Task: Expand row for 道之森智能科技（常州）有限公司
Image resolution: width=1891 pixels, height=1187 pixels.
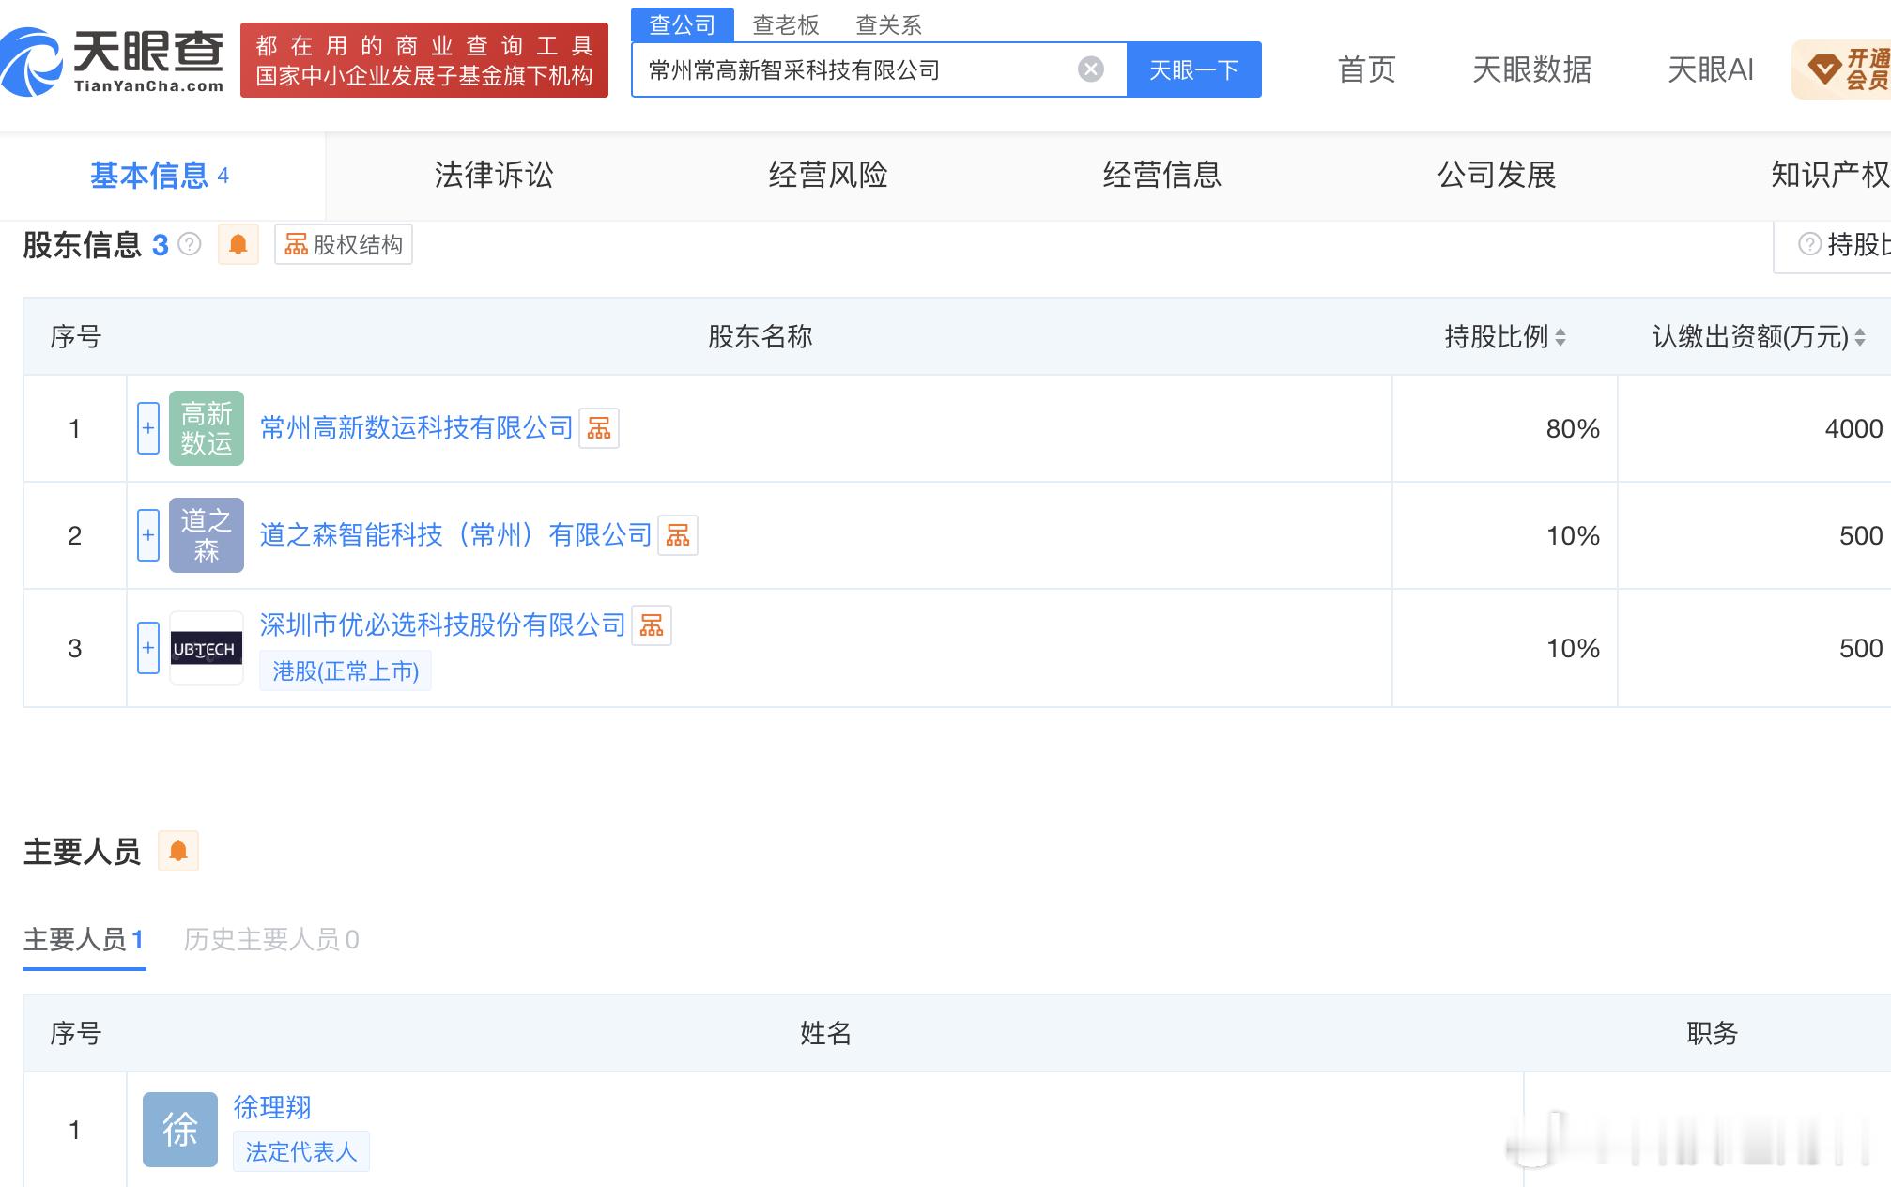Action: [148, 535]
